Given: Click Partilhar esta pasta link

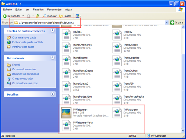Looking at the screenshot, I should [x=23, y=47].
